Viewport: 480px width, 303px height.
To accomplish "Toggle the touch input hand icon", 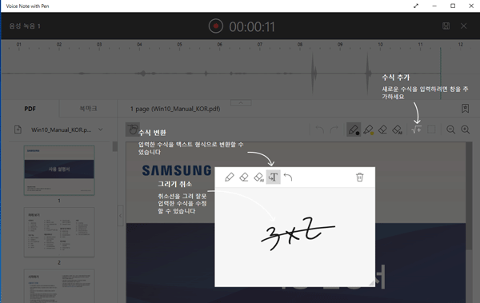I will tap(133, 130).
